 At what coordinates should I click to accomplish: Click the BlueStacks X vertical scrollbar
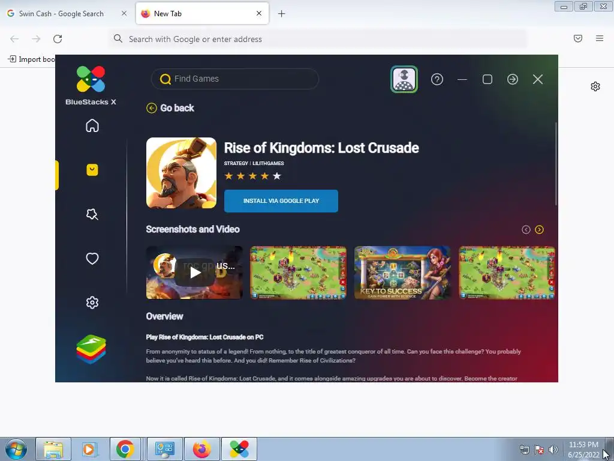click(556, 163)
